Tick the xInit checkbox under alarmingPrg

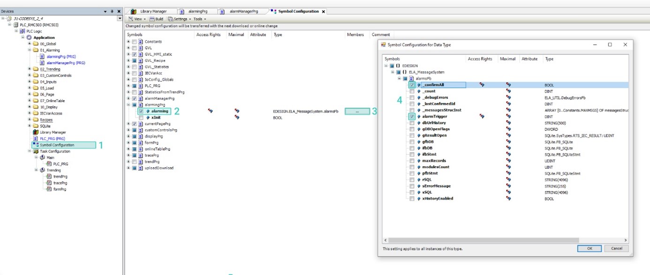pyautogui.click(x=141, y=118)
